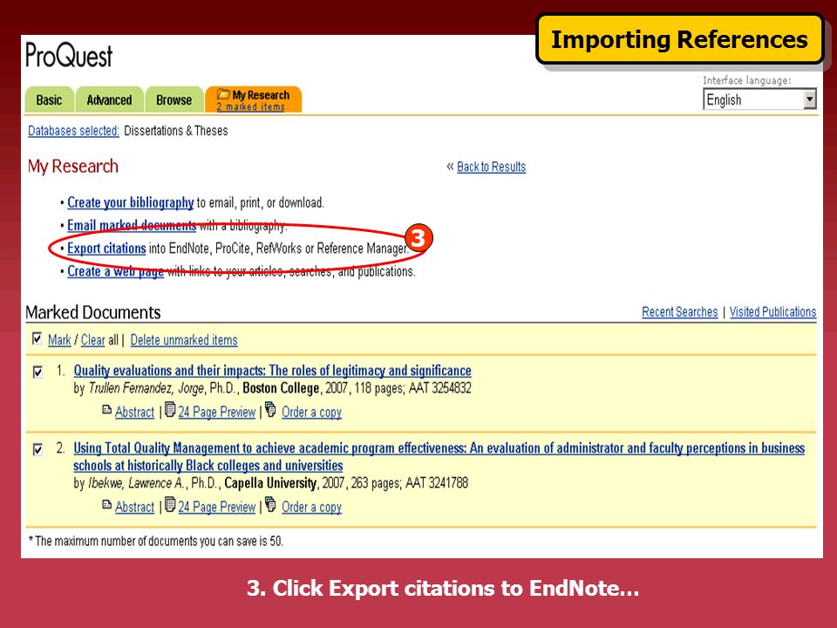
Task: Click the Abstract icon for Ibekwe dissertation
Action: click(106, 505)
